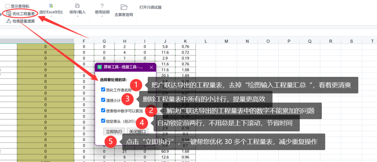Click the 保存/载入 floppy disk icon
The height and width of the screenshot is (162, 377).
[x=77, y=6]
